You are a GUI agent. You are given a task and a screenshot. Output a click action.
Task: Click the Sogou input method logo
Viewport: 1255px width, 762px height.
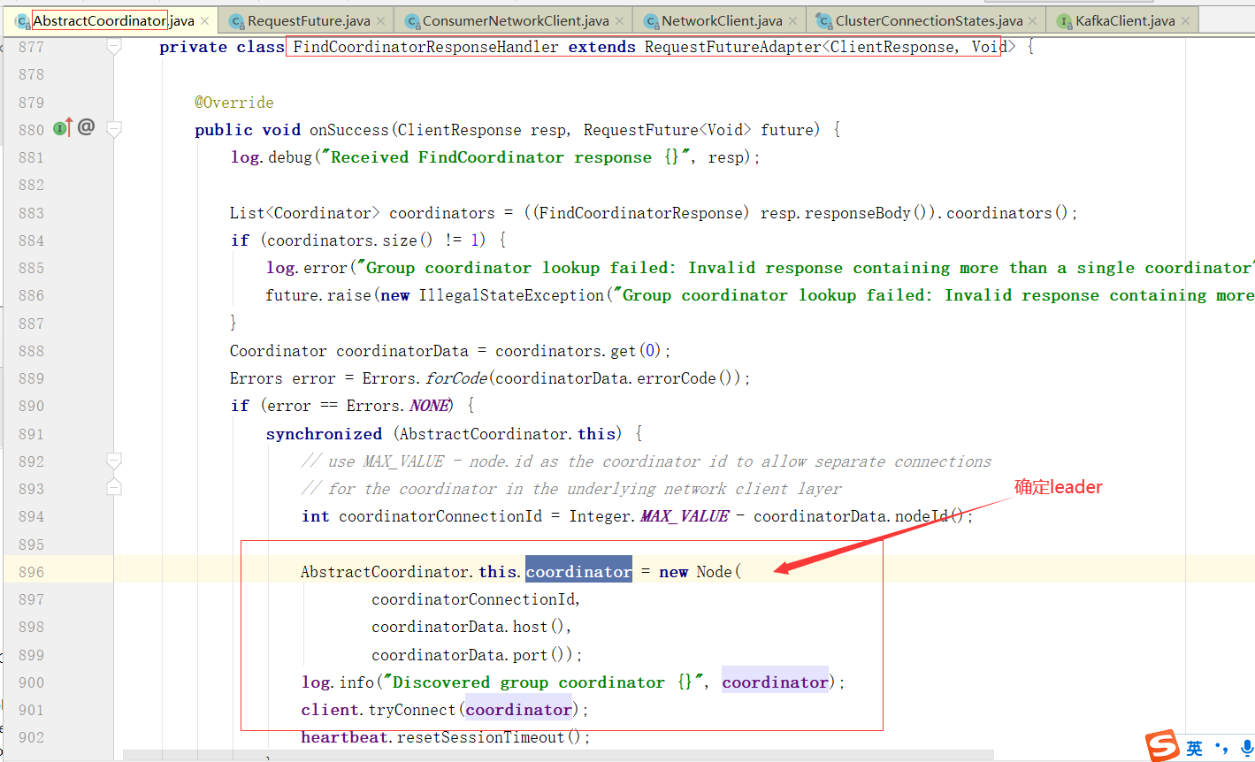pyautogui.click(x=1162, y=746)
